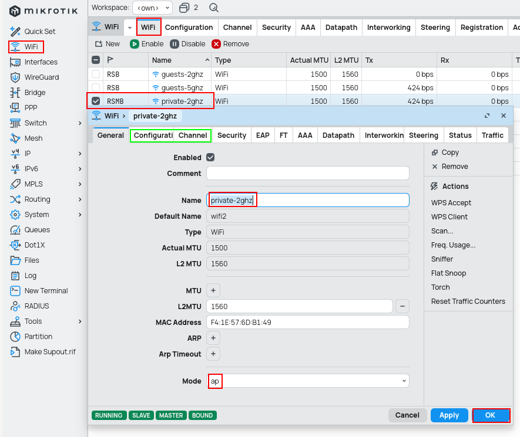
Task: Click WPS Accept action
Action: point(451,202)
